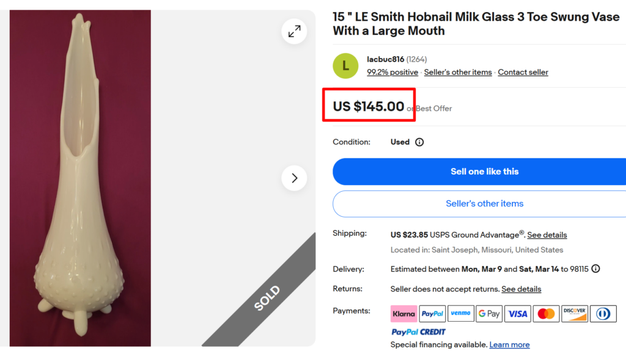Open shipping See details link

(547, 234)
